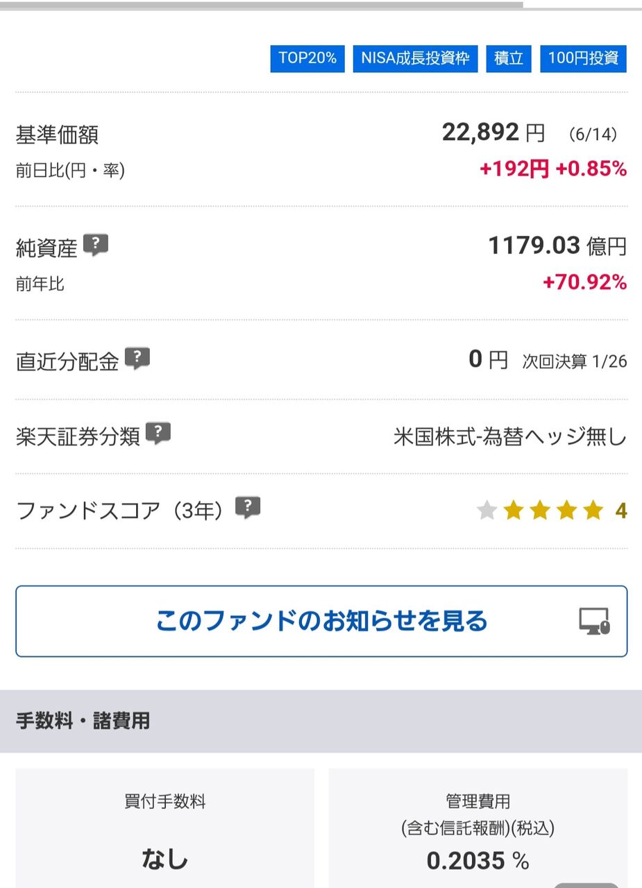Select the 100円投資 tag
Image resolution: width=642 pixels, height=888 pixels.
pyautogui.click(x=583, y=58)
